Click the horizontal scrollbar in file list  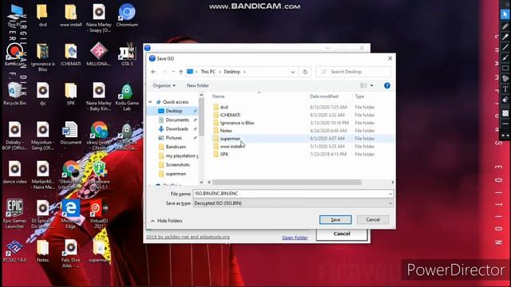click(x=287, y=183)
